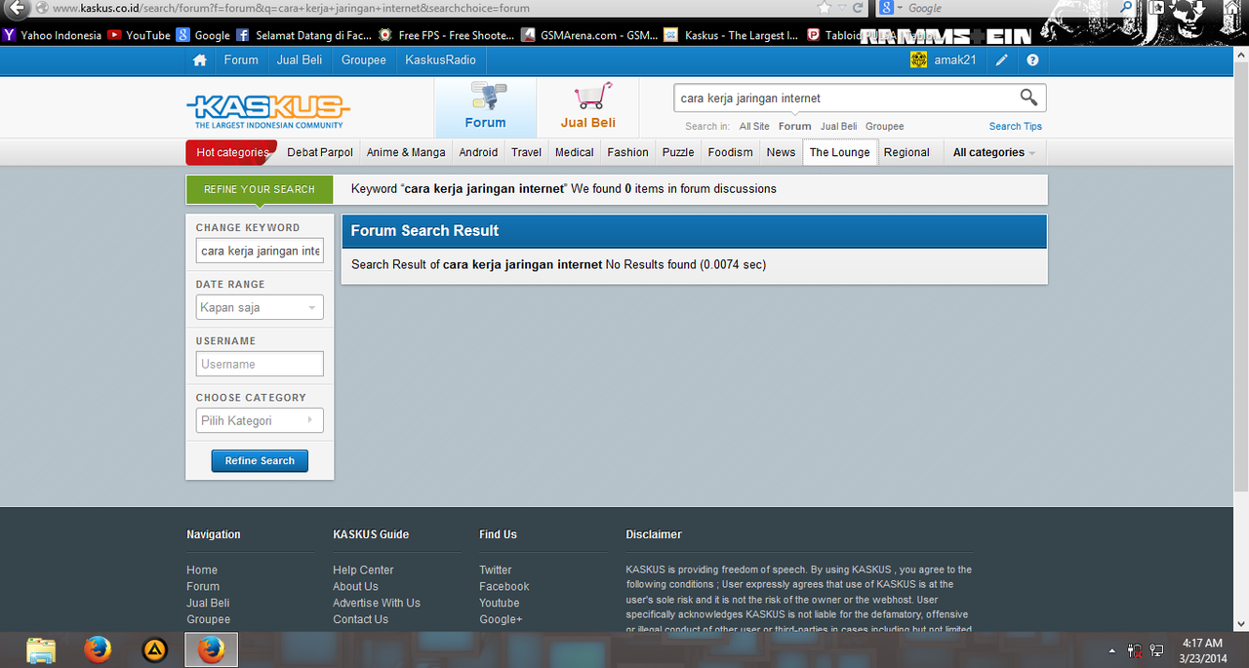Screen dimensions: 1249x668
Task: Click the REFINE YOUR SEARCH header
Action: [x=260, y=189]
